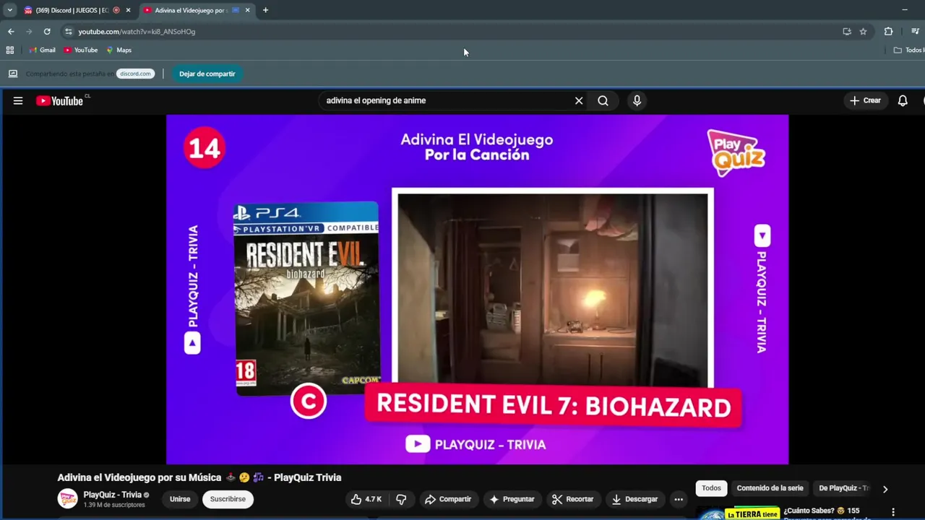Open Maps bookmark
The width and height of the screenshot is (925, 520).
click(x=119, y=50)
